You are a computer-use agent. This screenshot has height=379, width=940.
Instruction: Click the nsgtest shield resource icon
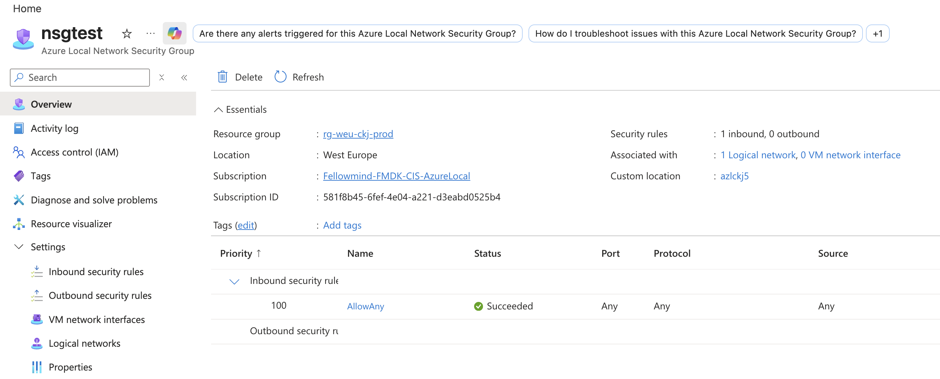tap(23, 39)
